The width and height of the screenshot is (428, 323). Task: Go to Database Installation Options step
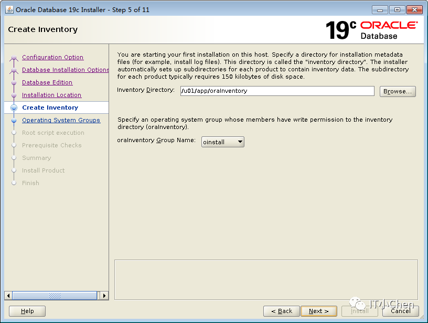(x=65, y=70)
